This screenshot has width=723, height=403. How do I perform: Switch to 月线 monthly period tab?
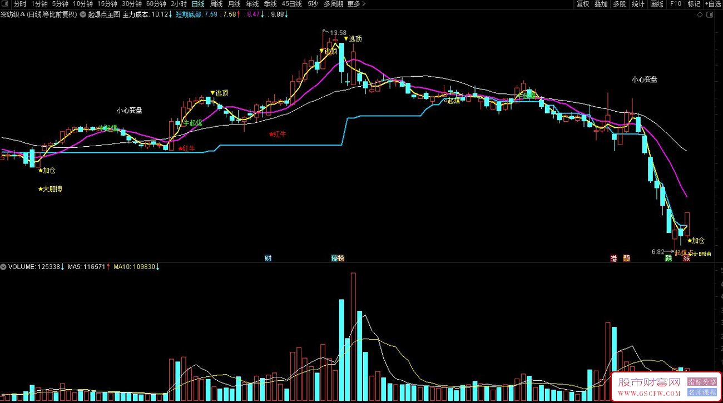234,4
